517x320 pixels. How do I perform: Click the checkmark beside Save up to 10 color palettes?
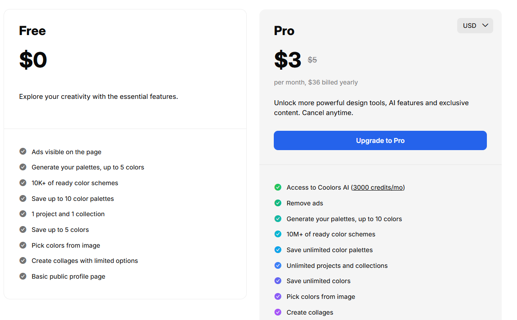click(x=23, y=198)
